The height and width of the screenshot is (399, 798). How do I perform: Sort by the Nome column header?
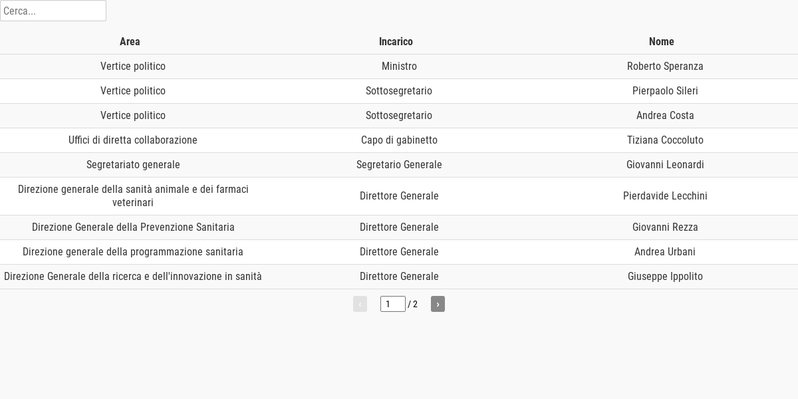coord(662,42)
